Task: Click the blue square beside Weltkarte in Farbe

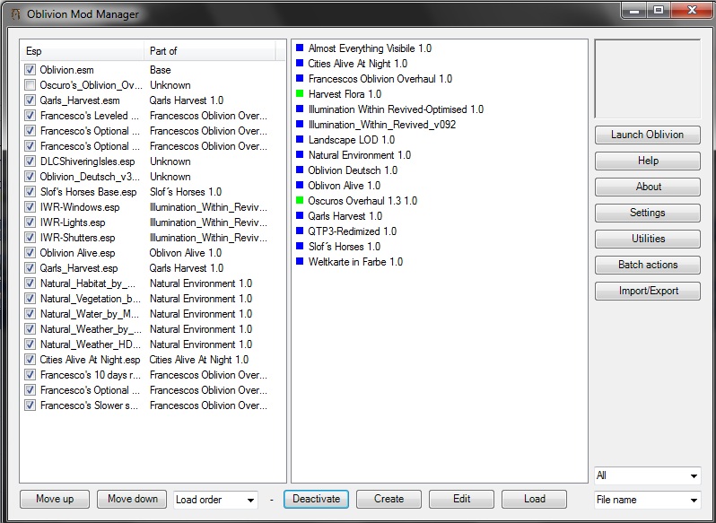Action: click(x=301, y=262)
